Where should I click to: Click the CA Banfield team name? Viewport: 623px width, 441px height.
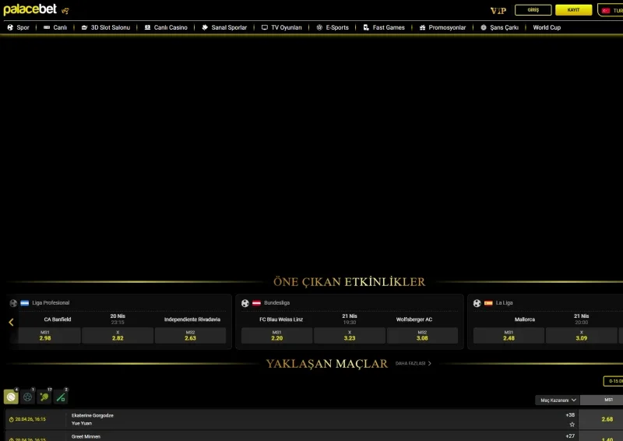[58, 319]
